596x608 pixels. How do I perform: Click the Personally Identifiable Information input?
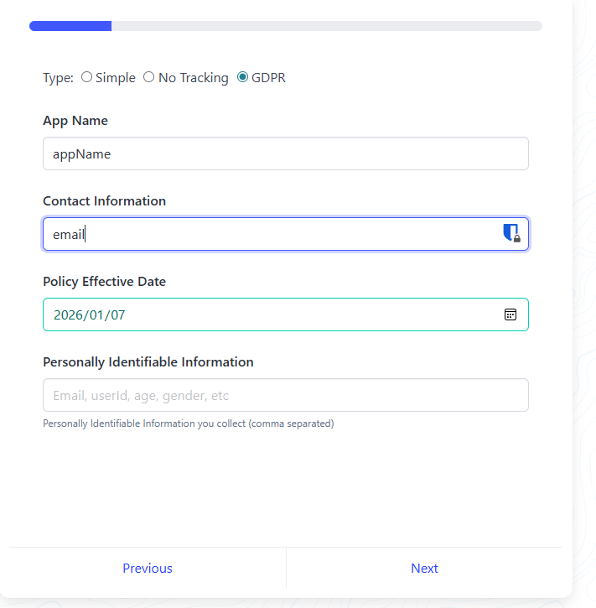(x=285, y=395)
